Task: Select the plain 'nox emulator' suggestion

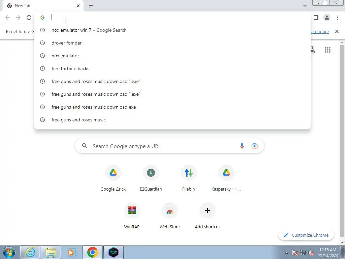Action: click(x=172, y=56)
